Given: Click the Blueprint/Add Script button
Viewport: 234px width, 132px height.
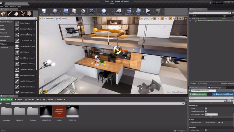Looking at the screenshot, I should [x=223, y=94].
